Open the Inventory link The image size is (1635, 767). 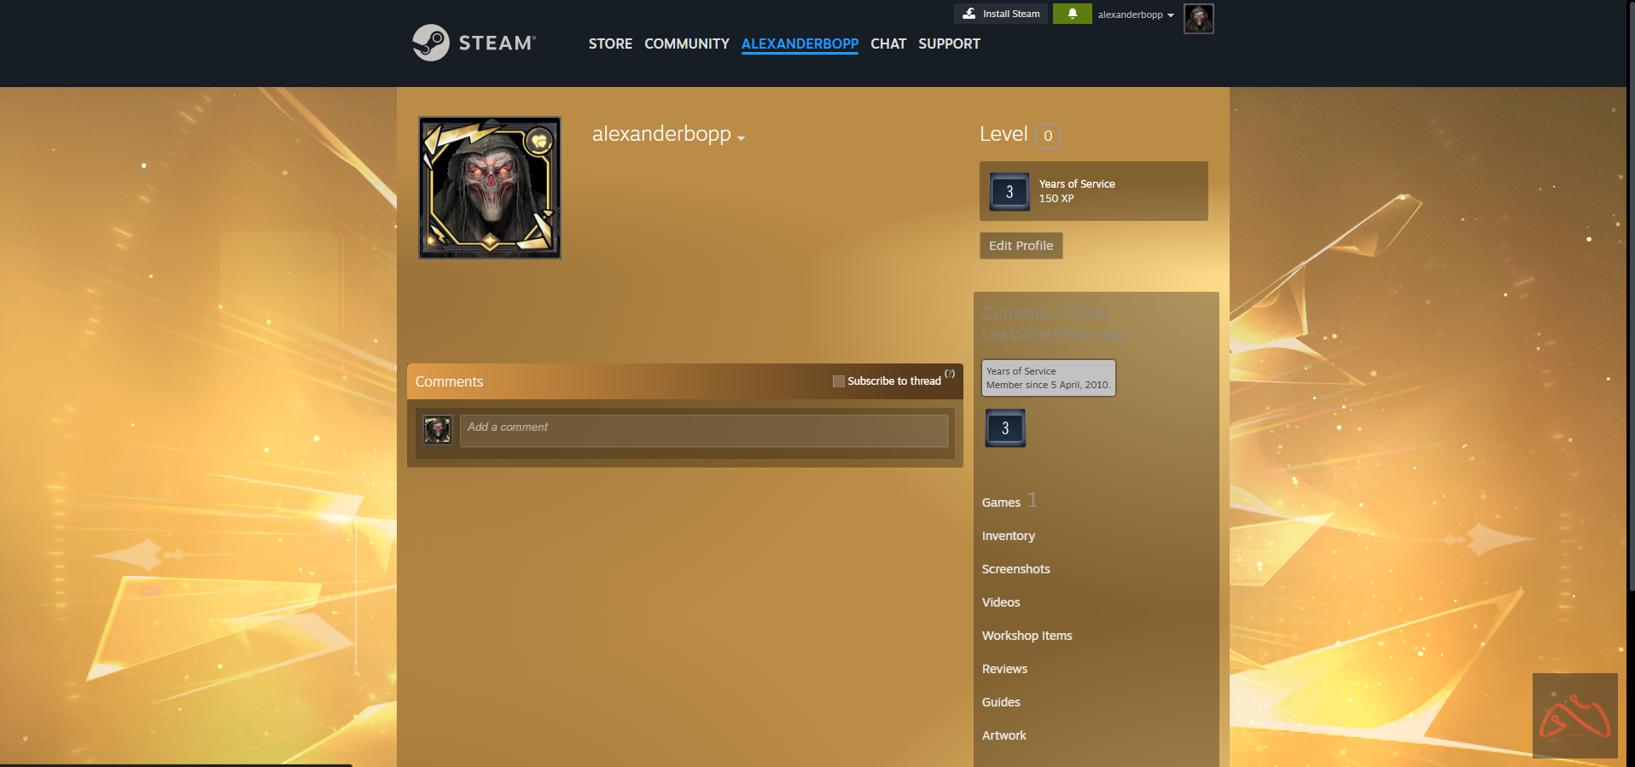coord(1008,536)
